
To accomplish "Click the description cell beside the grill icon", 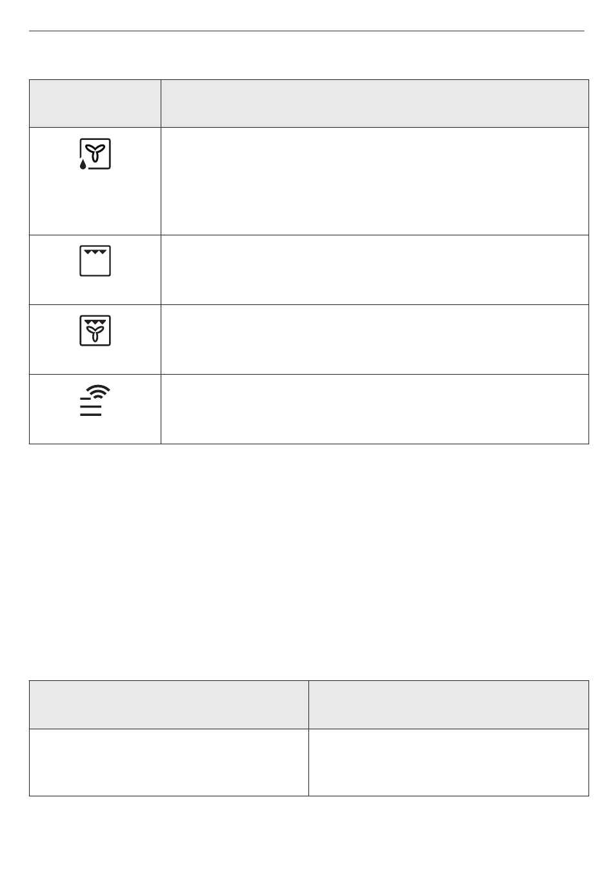I will click(375, 270).
